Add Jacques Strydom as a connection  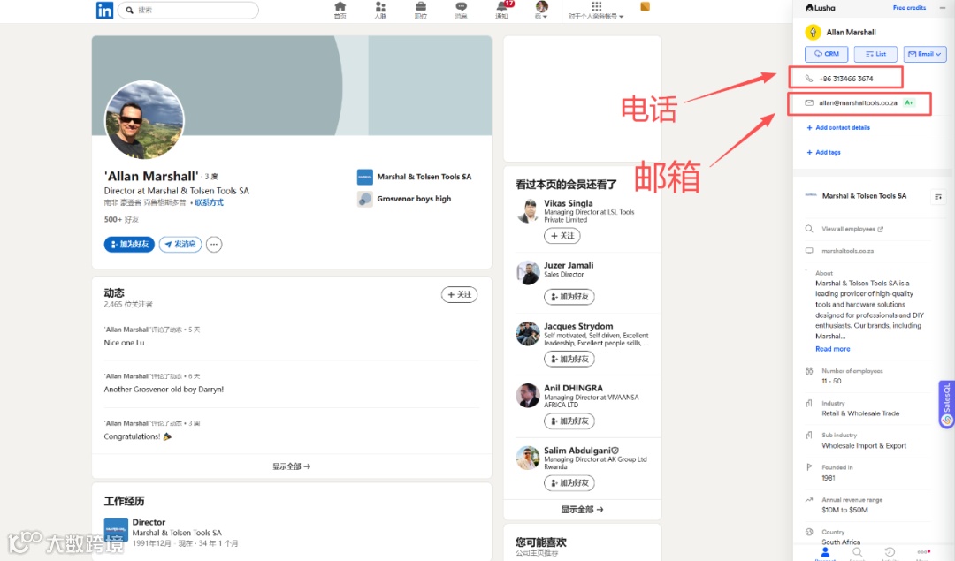(x=569, y=359)
